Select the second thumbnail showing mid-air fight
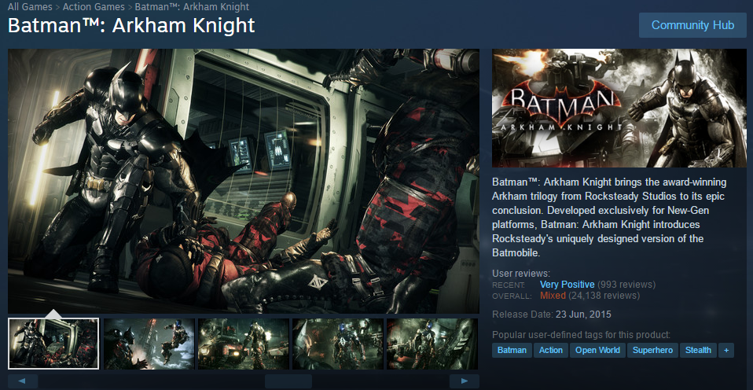The image size is (753, 390). click(x=149, y=344)
